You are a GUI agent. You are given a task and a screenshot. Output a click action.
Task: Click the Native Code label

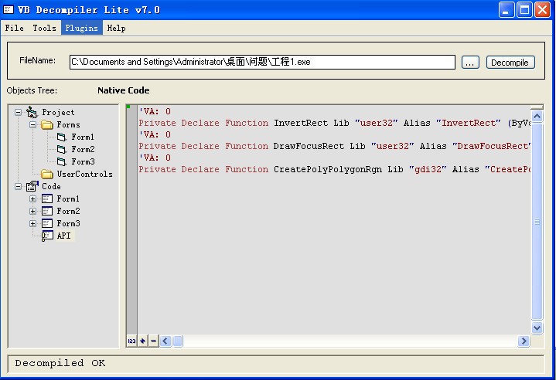coord(124,90)
